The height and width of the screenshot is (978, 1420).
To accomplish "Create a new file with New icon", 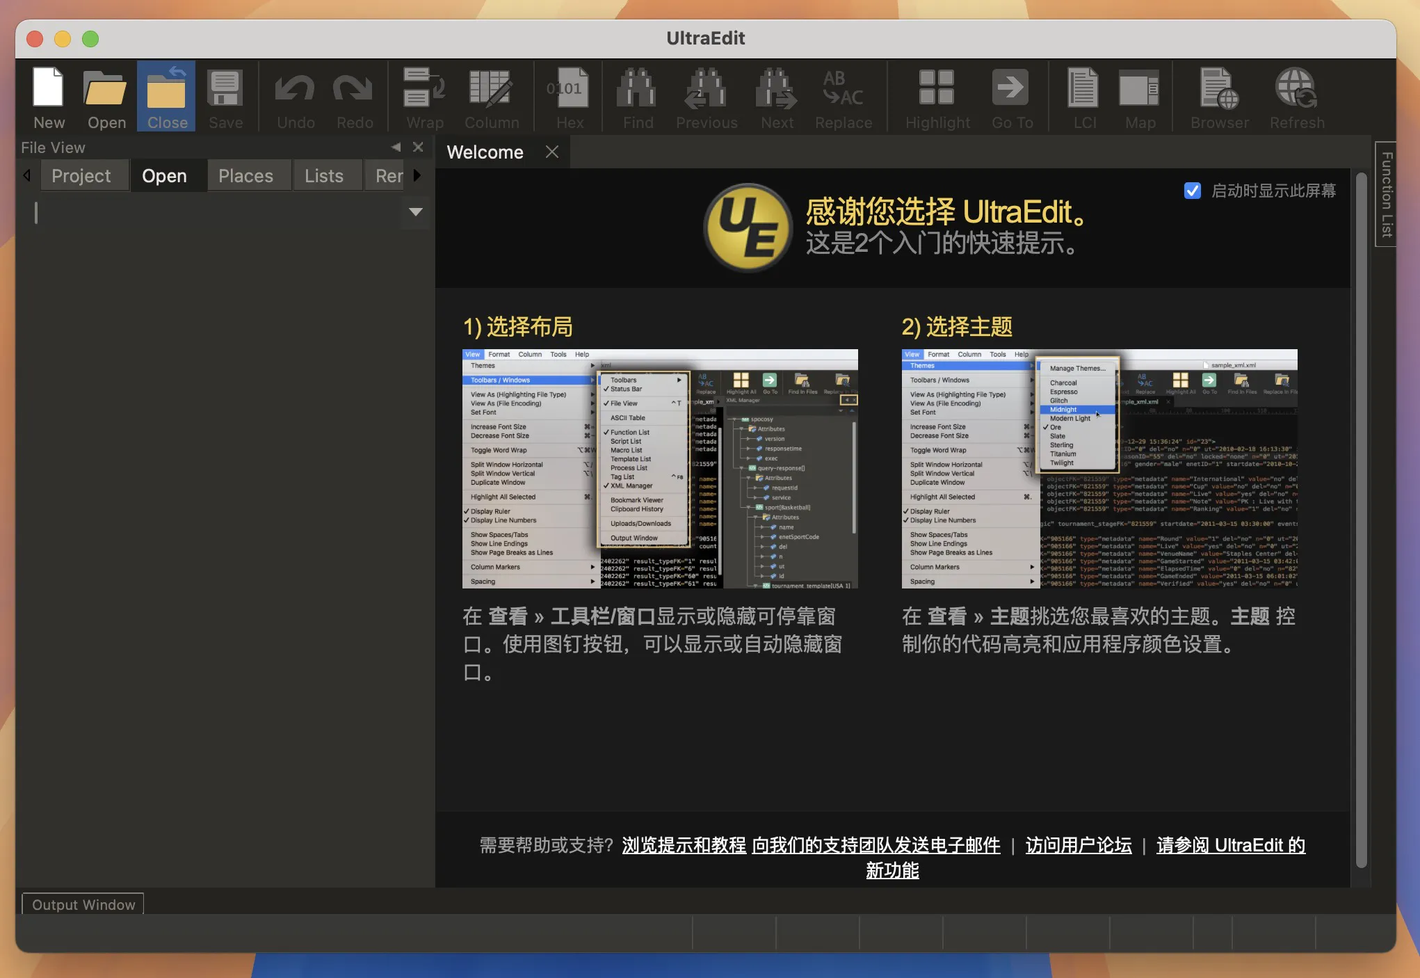I will click(x=49, y=97).
